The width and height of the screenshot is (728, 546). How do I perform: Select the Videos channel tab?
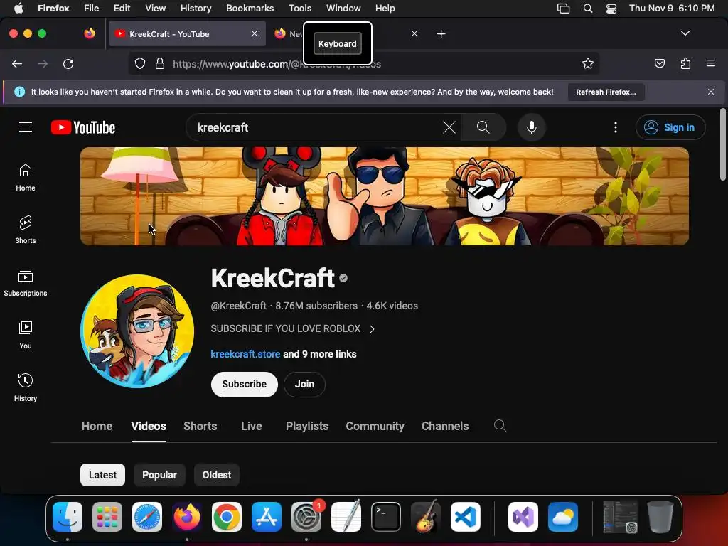coord(149,427)
